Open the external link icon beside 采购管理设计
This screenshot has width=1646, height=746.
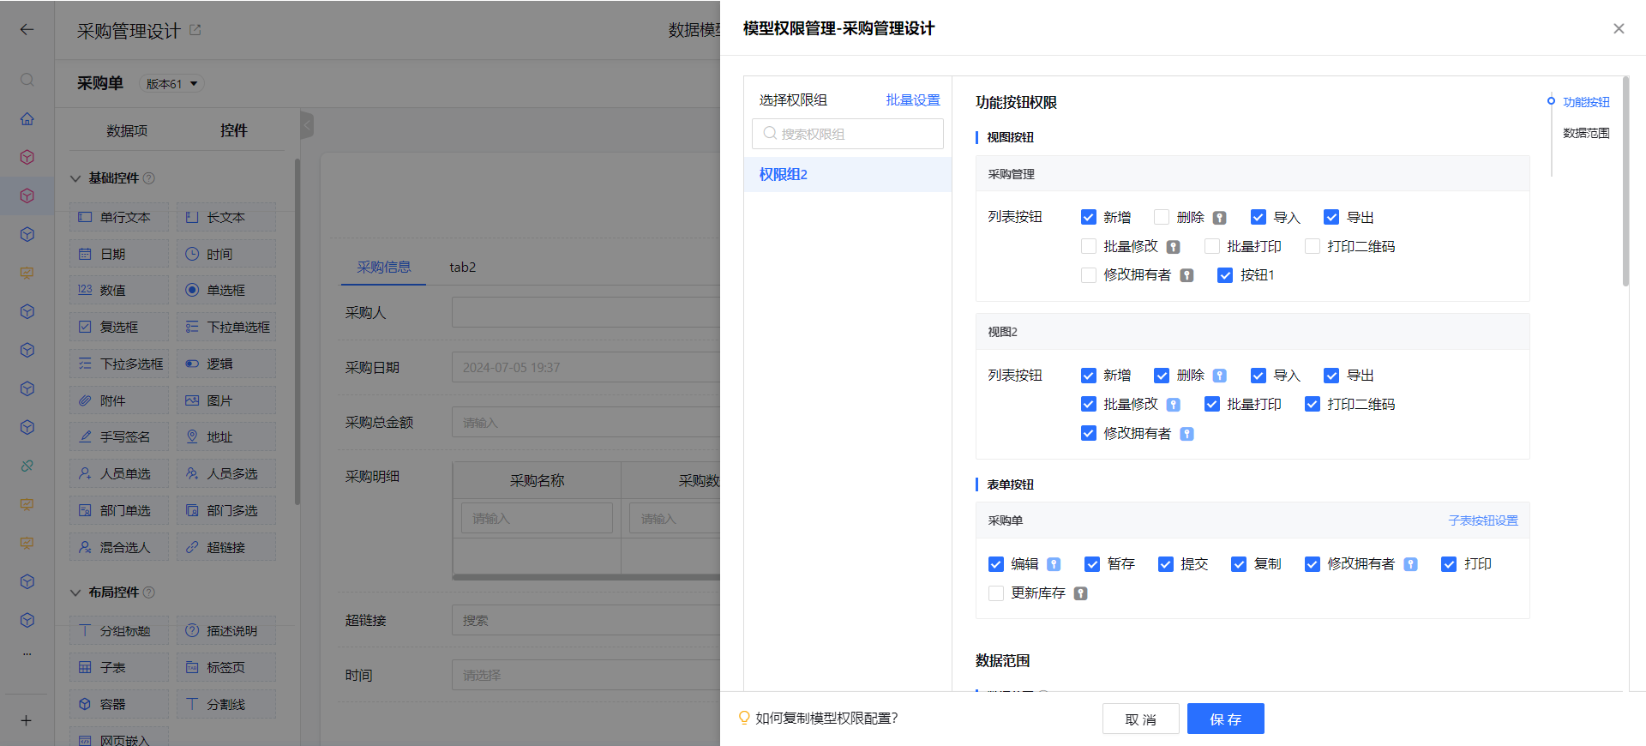195,30
